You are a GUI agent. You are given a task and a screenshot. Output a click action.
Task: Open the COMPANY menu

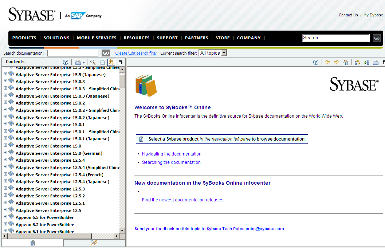(x=249, y=38)
